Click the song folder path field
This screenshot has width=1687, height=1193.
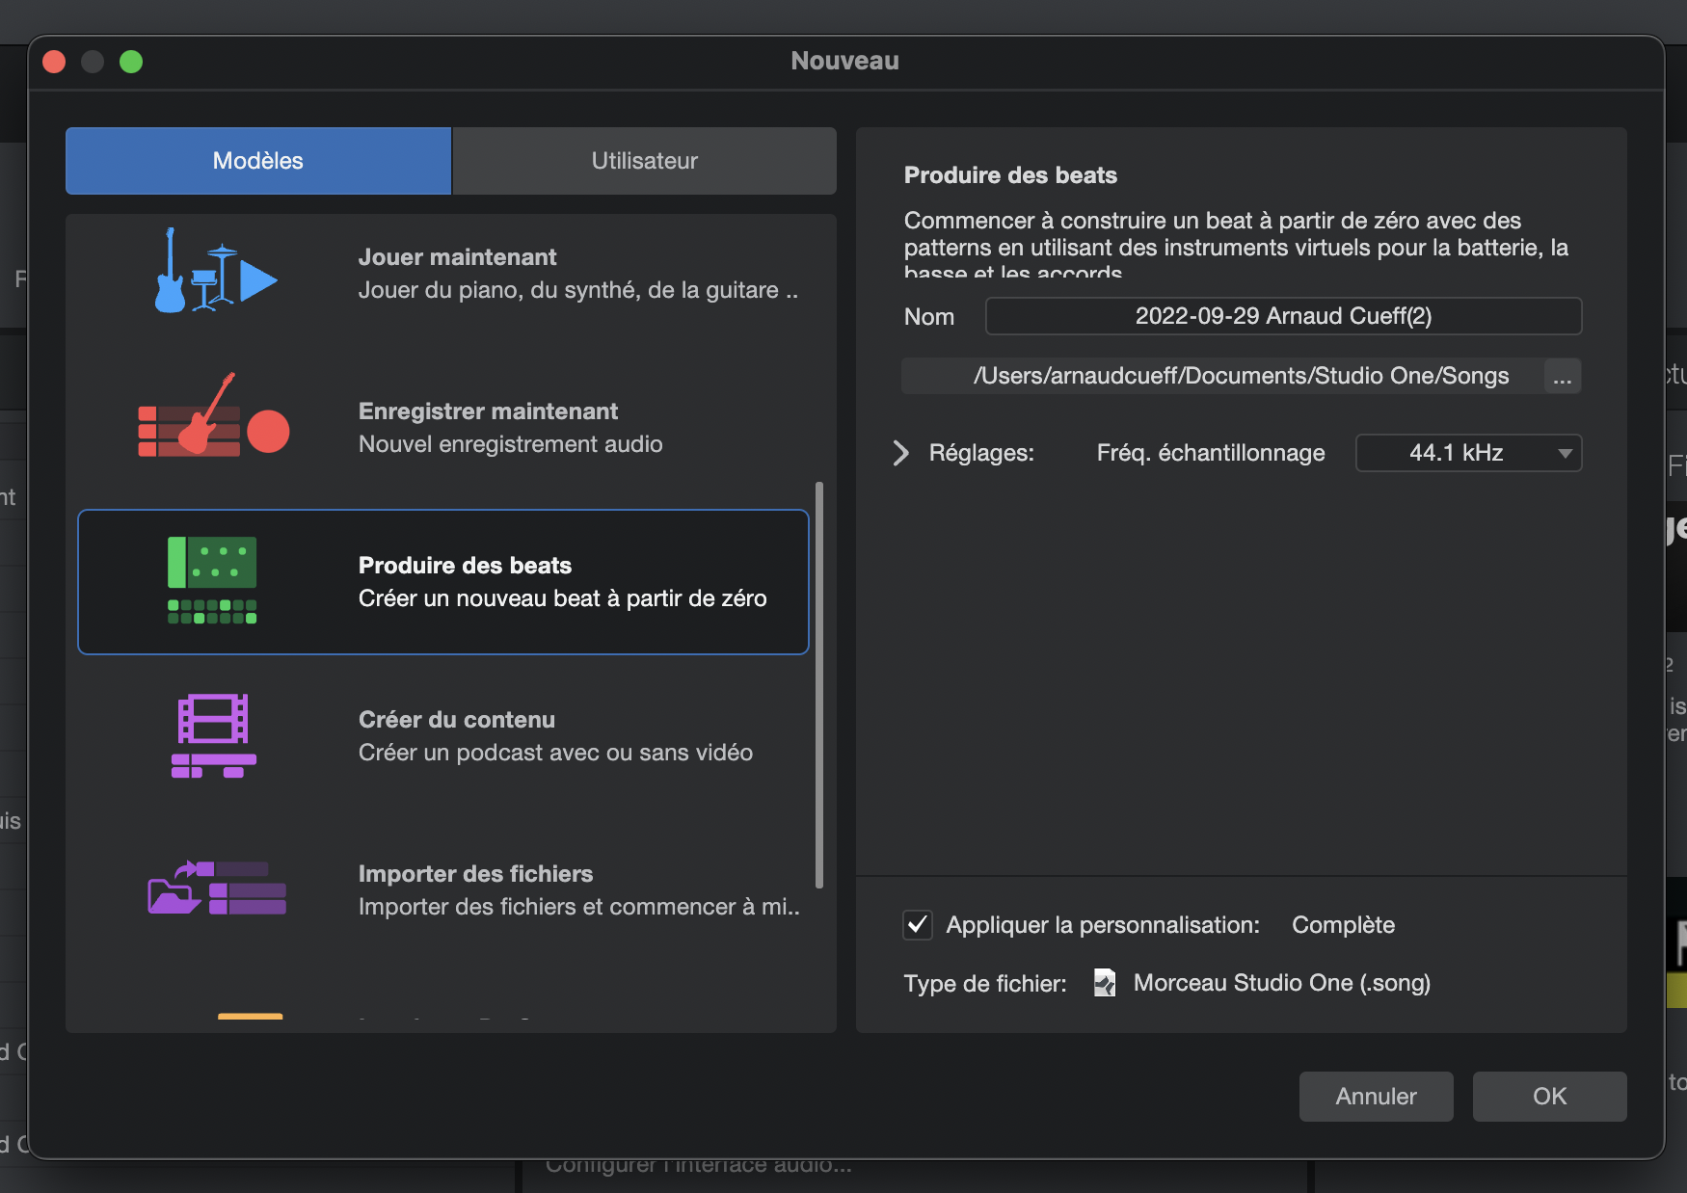click(x=1222, y=376)
